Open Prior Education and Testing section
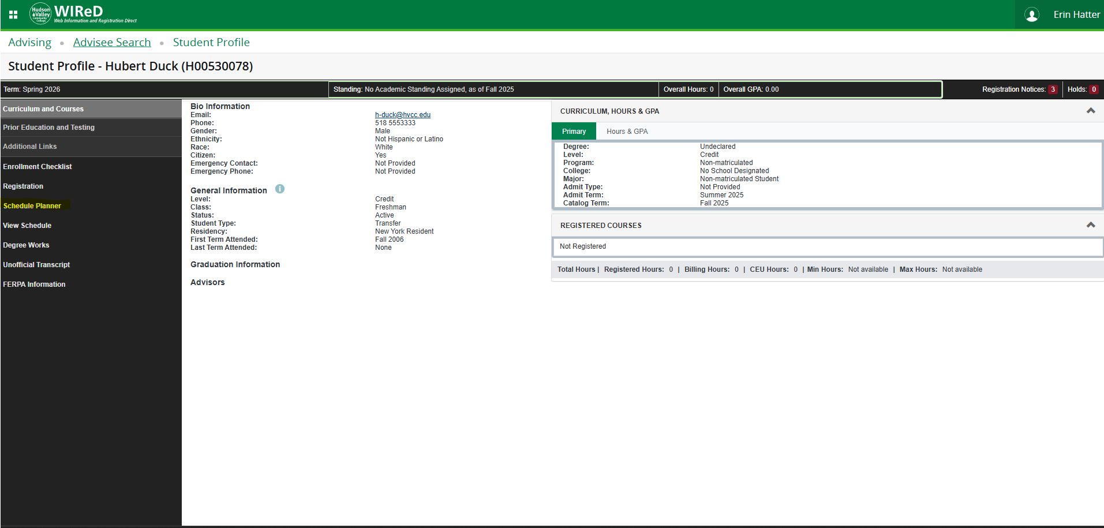 pos(48,128)
